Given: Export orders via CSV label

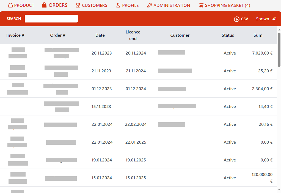Looking at the screenshot, I should click(244, 19).
